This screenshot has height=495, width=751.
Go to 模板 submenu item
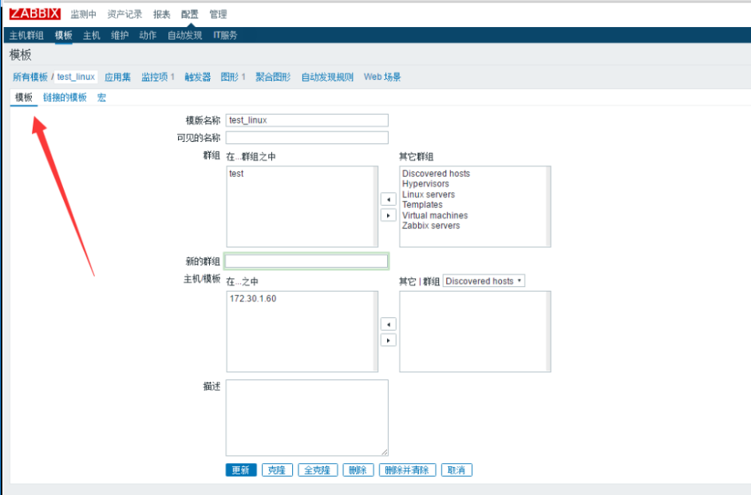(63, 35)
